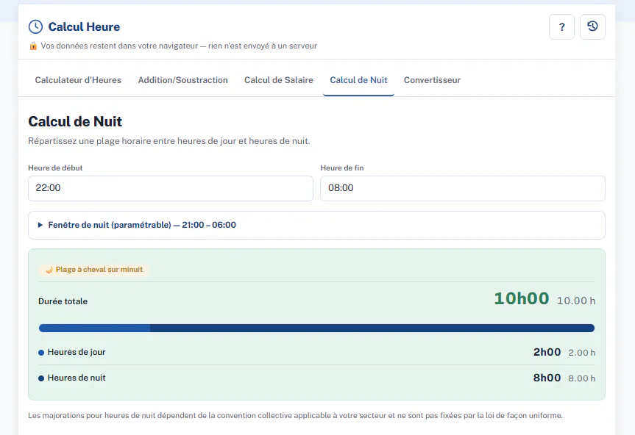The image size is (635, 435).
Task: Click the Les majorations footnote text
Action: 295,416
